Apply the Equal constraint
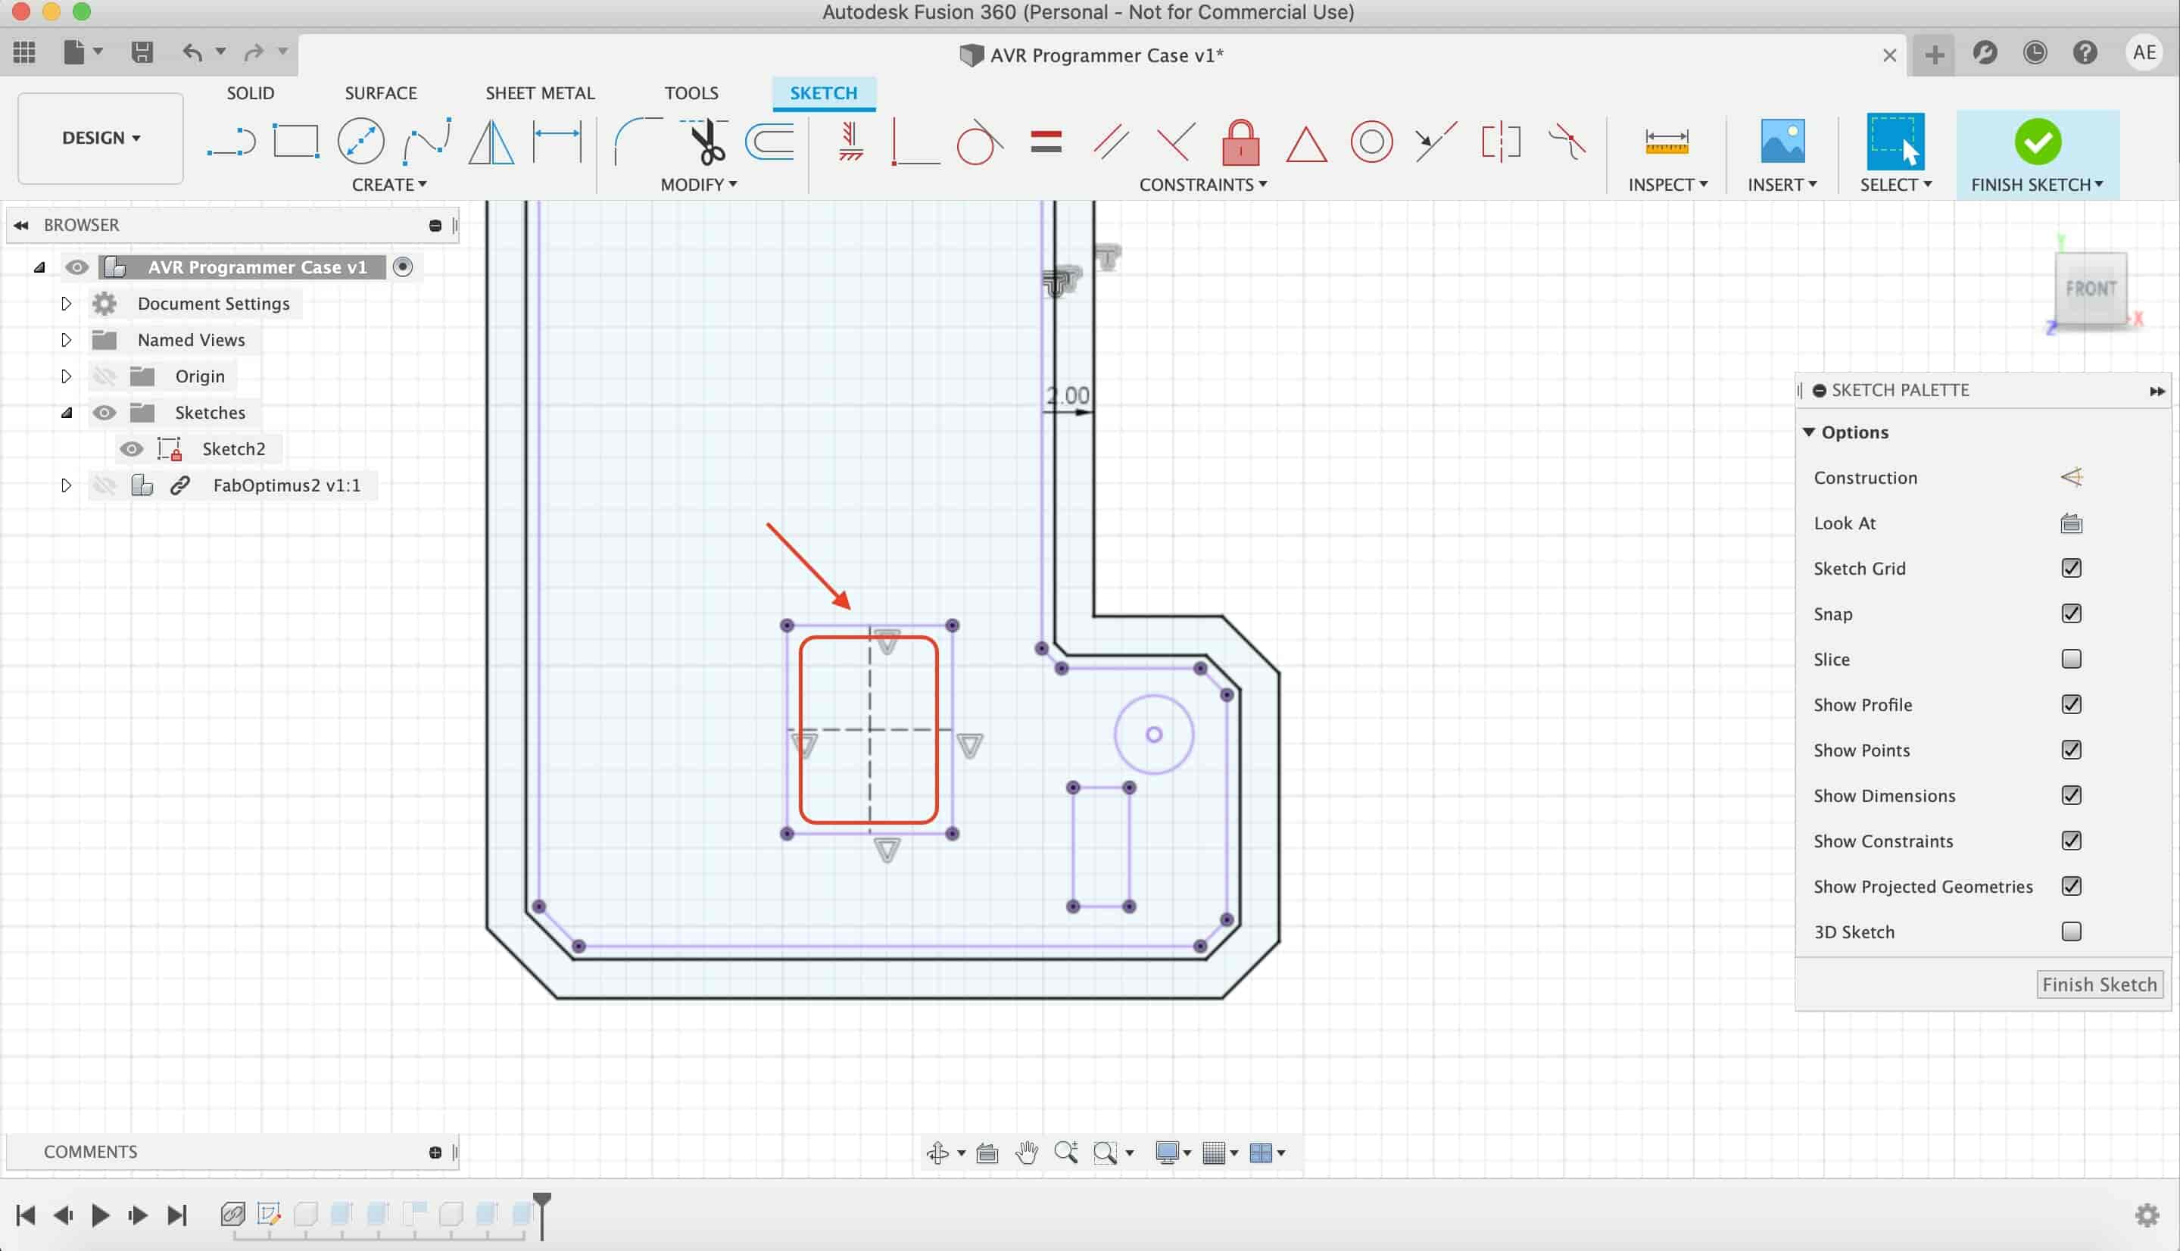 (1046, 141)
